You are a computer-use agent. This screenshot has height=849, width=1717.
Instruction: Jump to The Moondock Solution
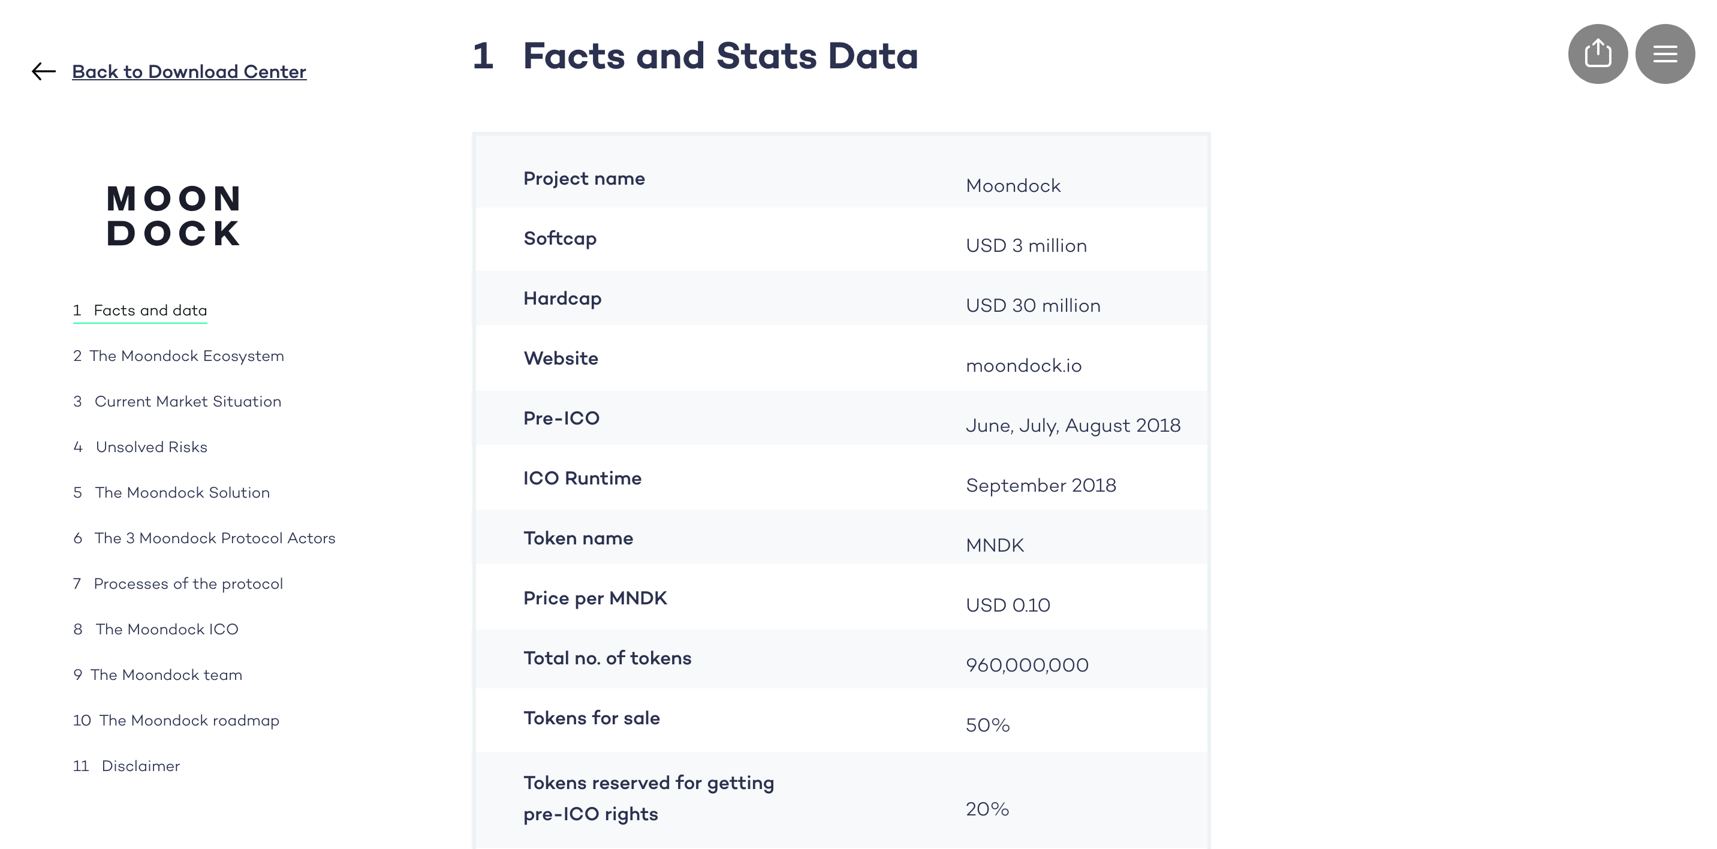pyautogui.click(x=171, y=492)
